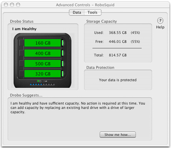Select the 320 GB drive bay
Screen dimensions: 171x148
(43, 74)
